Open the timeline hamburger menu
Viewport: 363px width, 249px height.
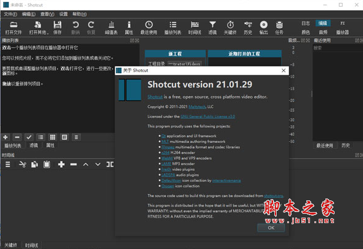pos(7,165)
